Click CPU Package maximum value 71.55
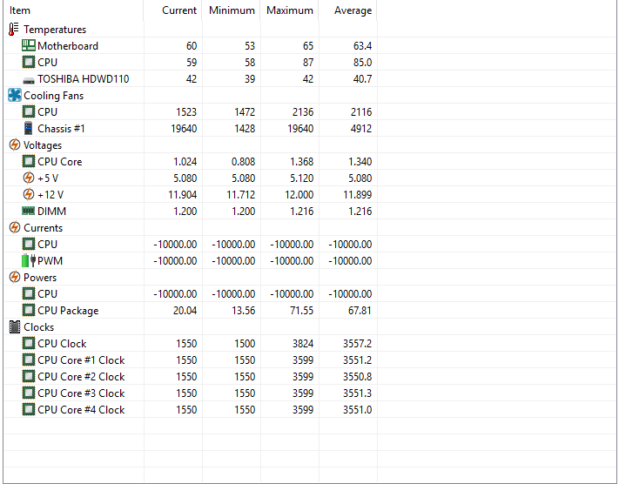 (301, 311)
